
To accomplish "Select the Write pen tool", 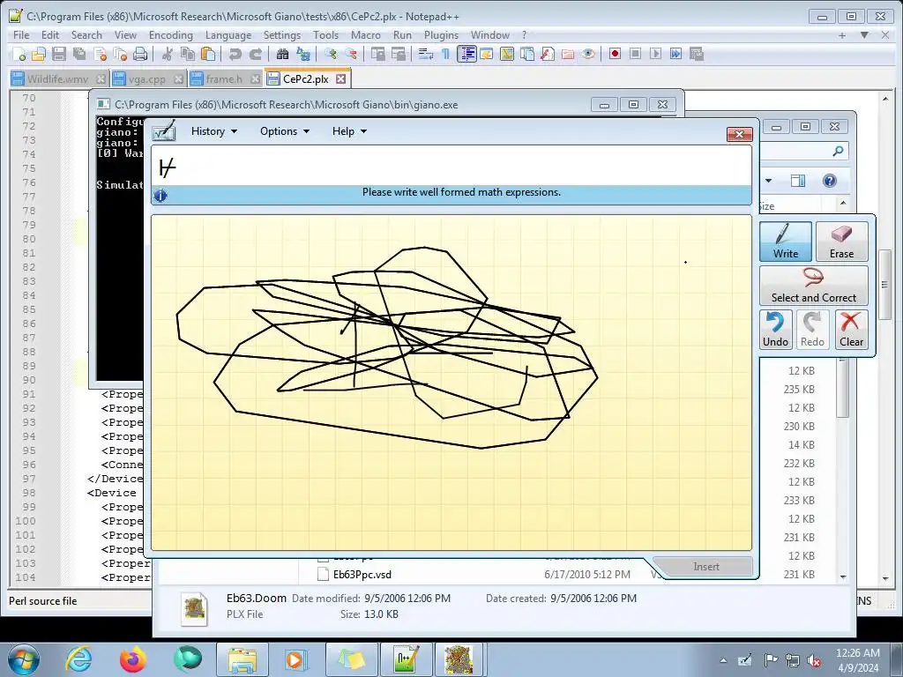I will [x=786, y=242].
